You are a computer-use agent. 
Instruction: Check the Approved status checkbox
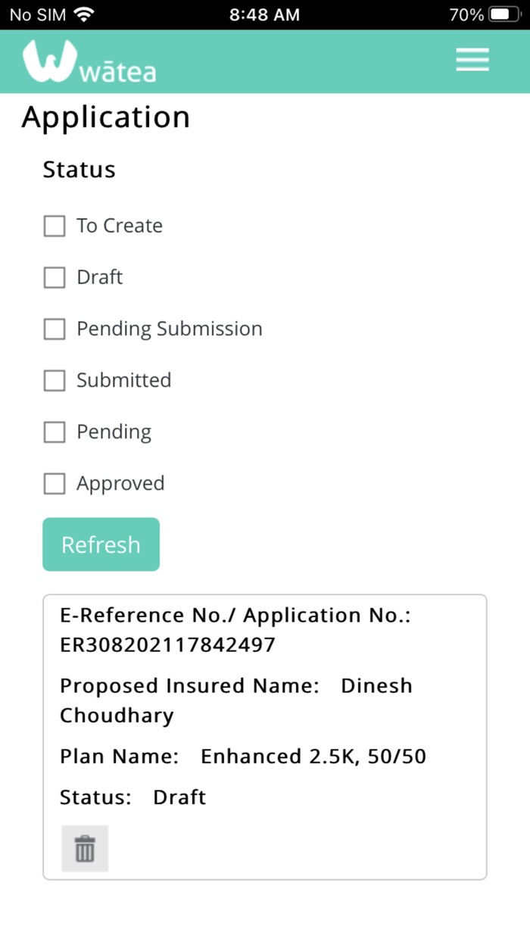pos(55,483)
